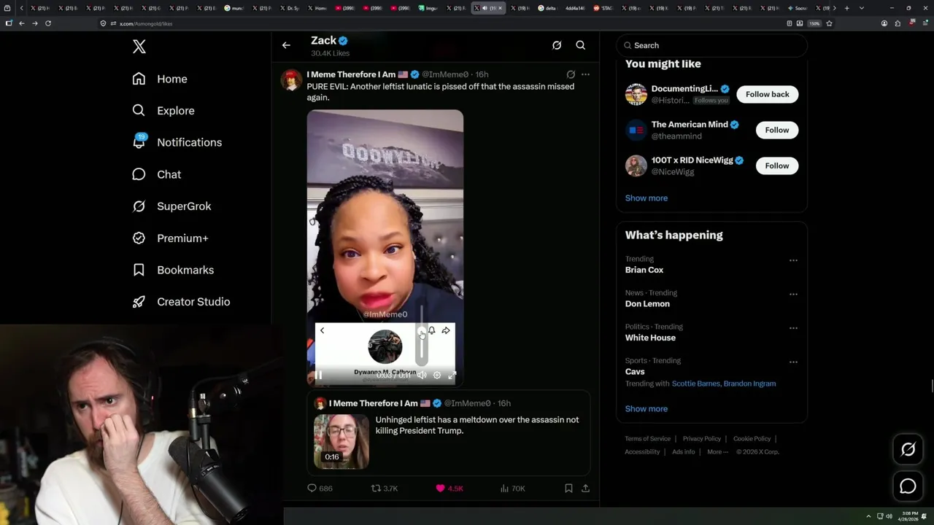
Task: Follow 100T x RID NiceWigg
Action: point(777,166)
